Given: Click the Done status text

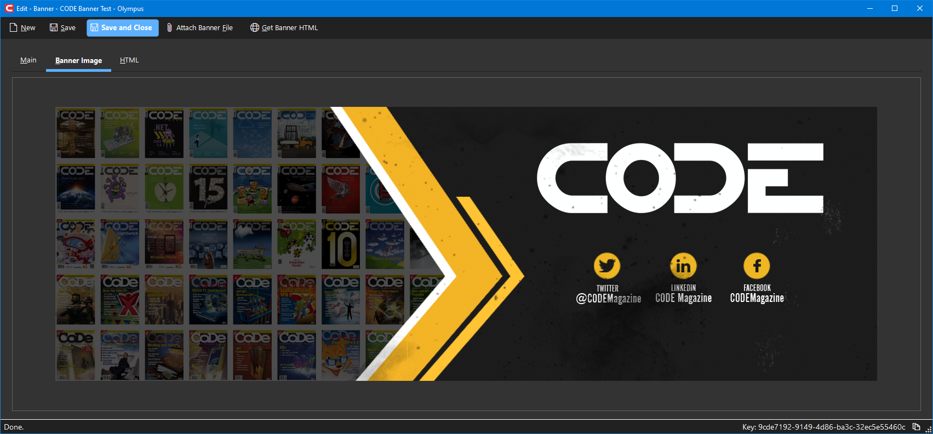Looking at the screenshot, I should tap(14, 427).
